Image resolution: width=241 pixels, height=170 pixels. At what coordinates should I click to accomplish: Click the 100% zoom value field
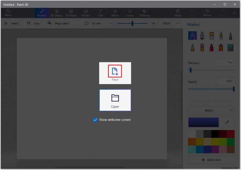point(166,23)
